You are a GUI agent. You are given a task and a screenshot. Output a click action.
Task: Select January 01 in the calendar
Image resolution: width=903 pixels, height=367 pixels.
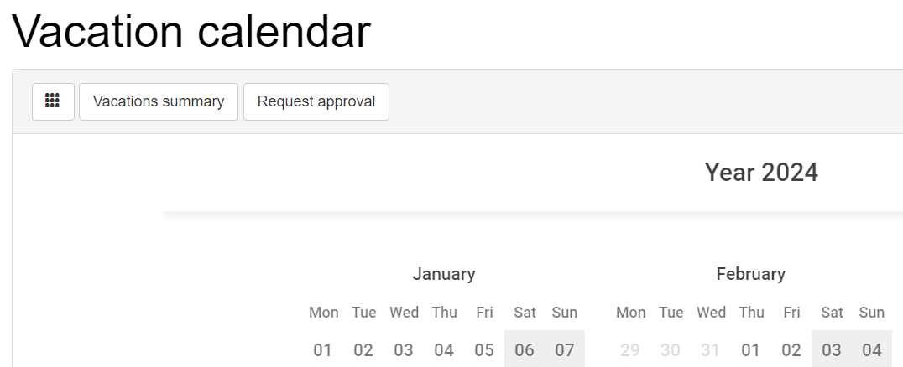[x=323, y=349]
